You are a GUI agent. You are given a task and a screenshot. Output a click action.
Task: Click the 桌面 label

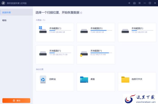92,79
